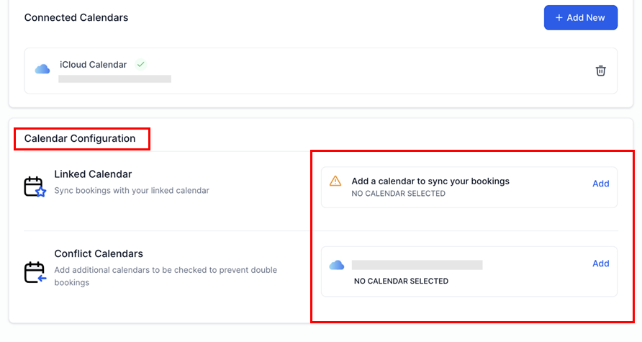The width and height of the screenshot is (642, 342).
Task: Select the iCloud Calendar name label
Action: tap(93, 65)
